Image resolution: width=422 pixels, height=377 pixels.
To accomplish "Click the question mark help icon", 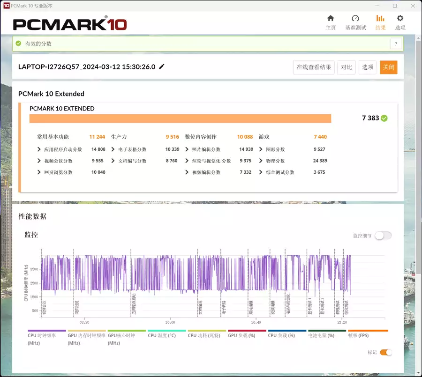I will pyautogui.click(x=396, y=44).
